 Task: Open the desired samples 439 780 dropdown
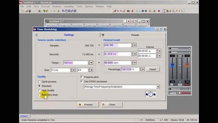coord(135,45)
